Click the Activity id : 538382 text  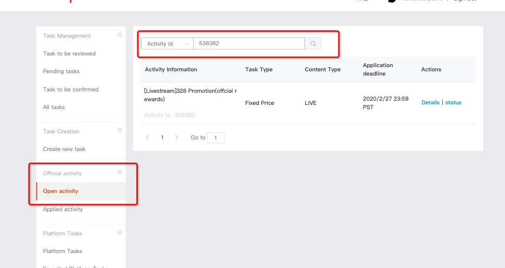click(x=169, y=115)
